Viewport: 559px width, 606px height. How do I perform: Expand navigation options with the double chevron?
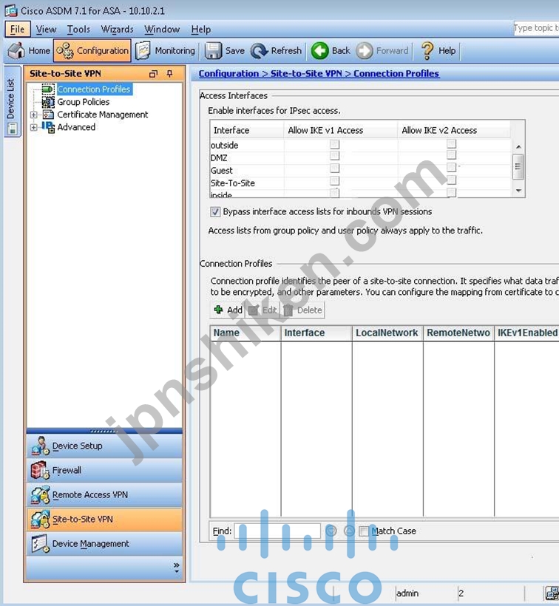pos(176,567)
